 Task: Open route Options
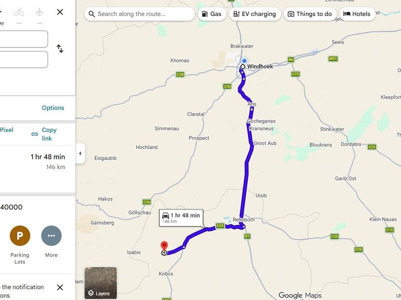coord(53,108)
